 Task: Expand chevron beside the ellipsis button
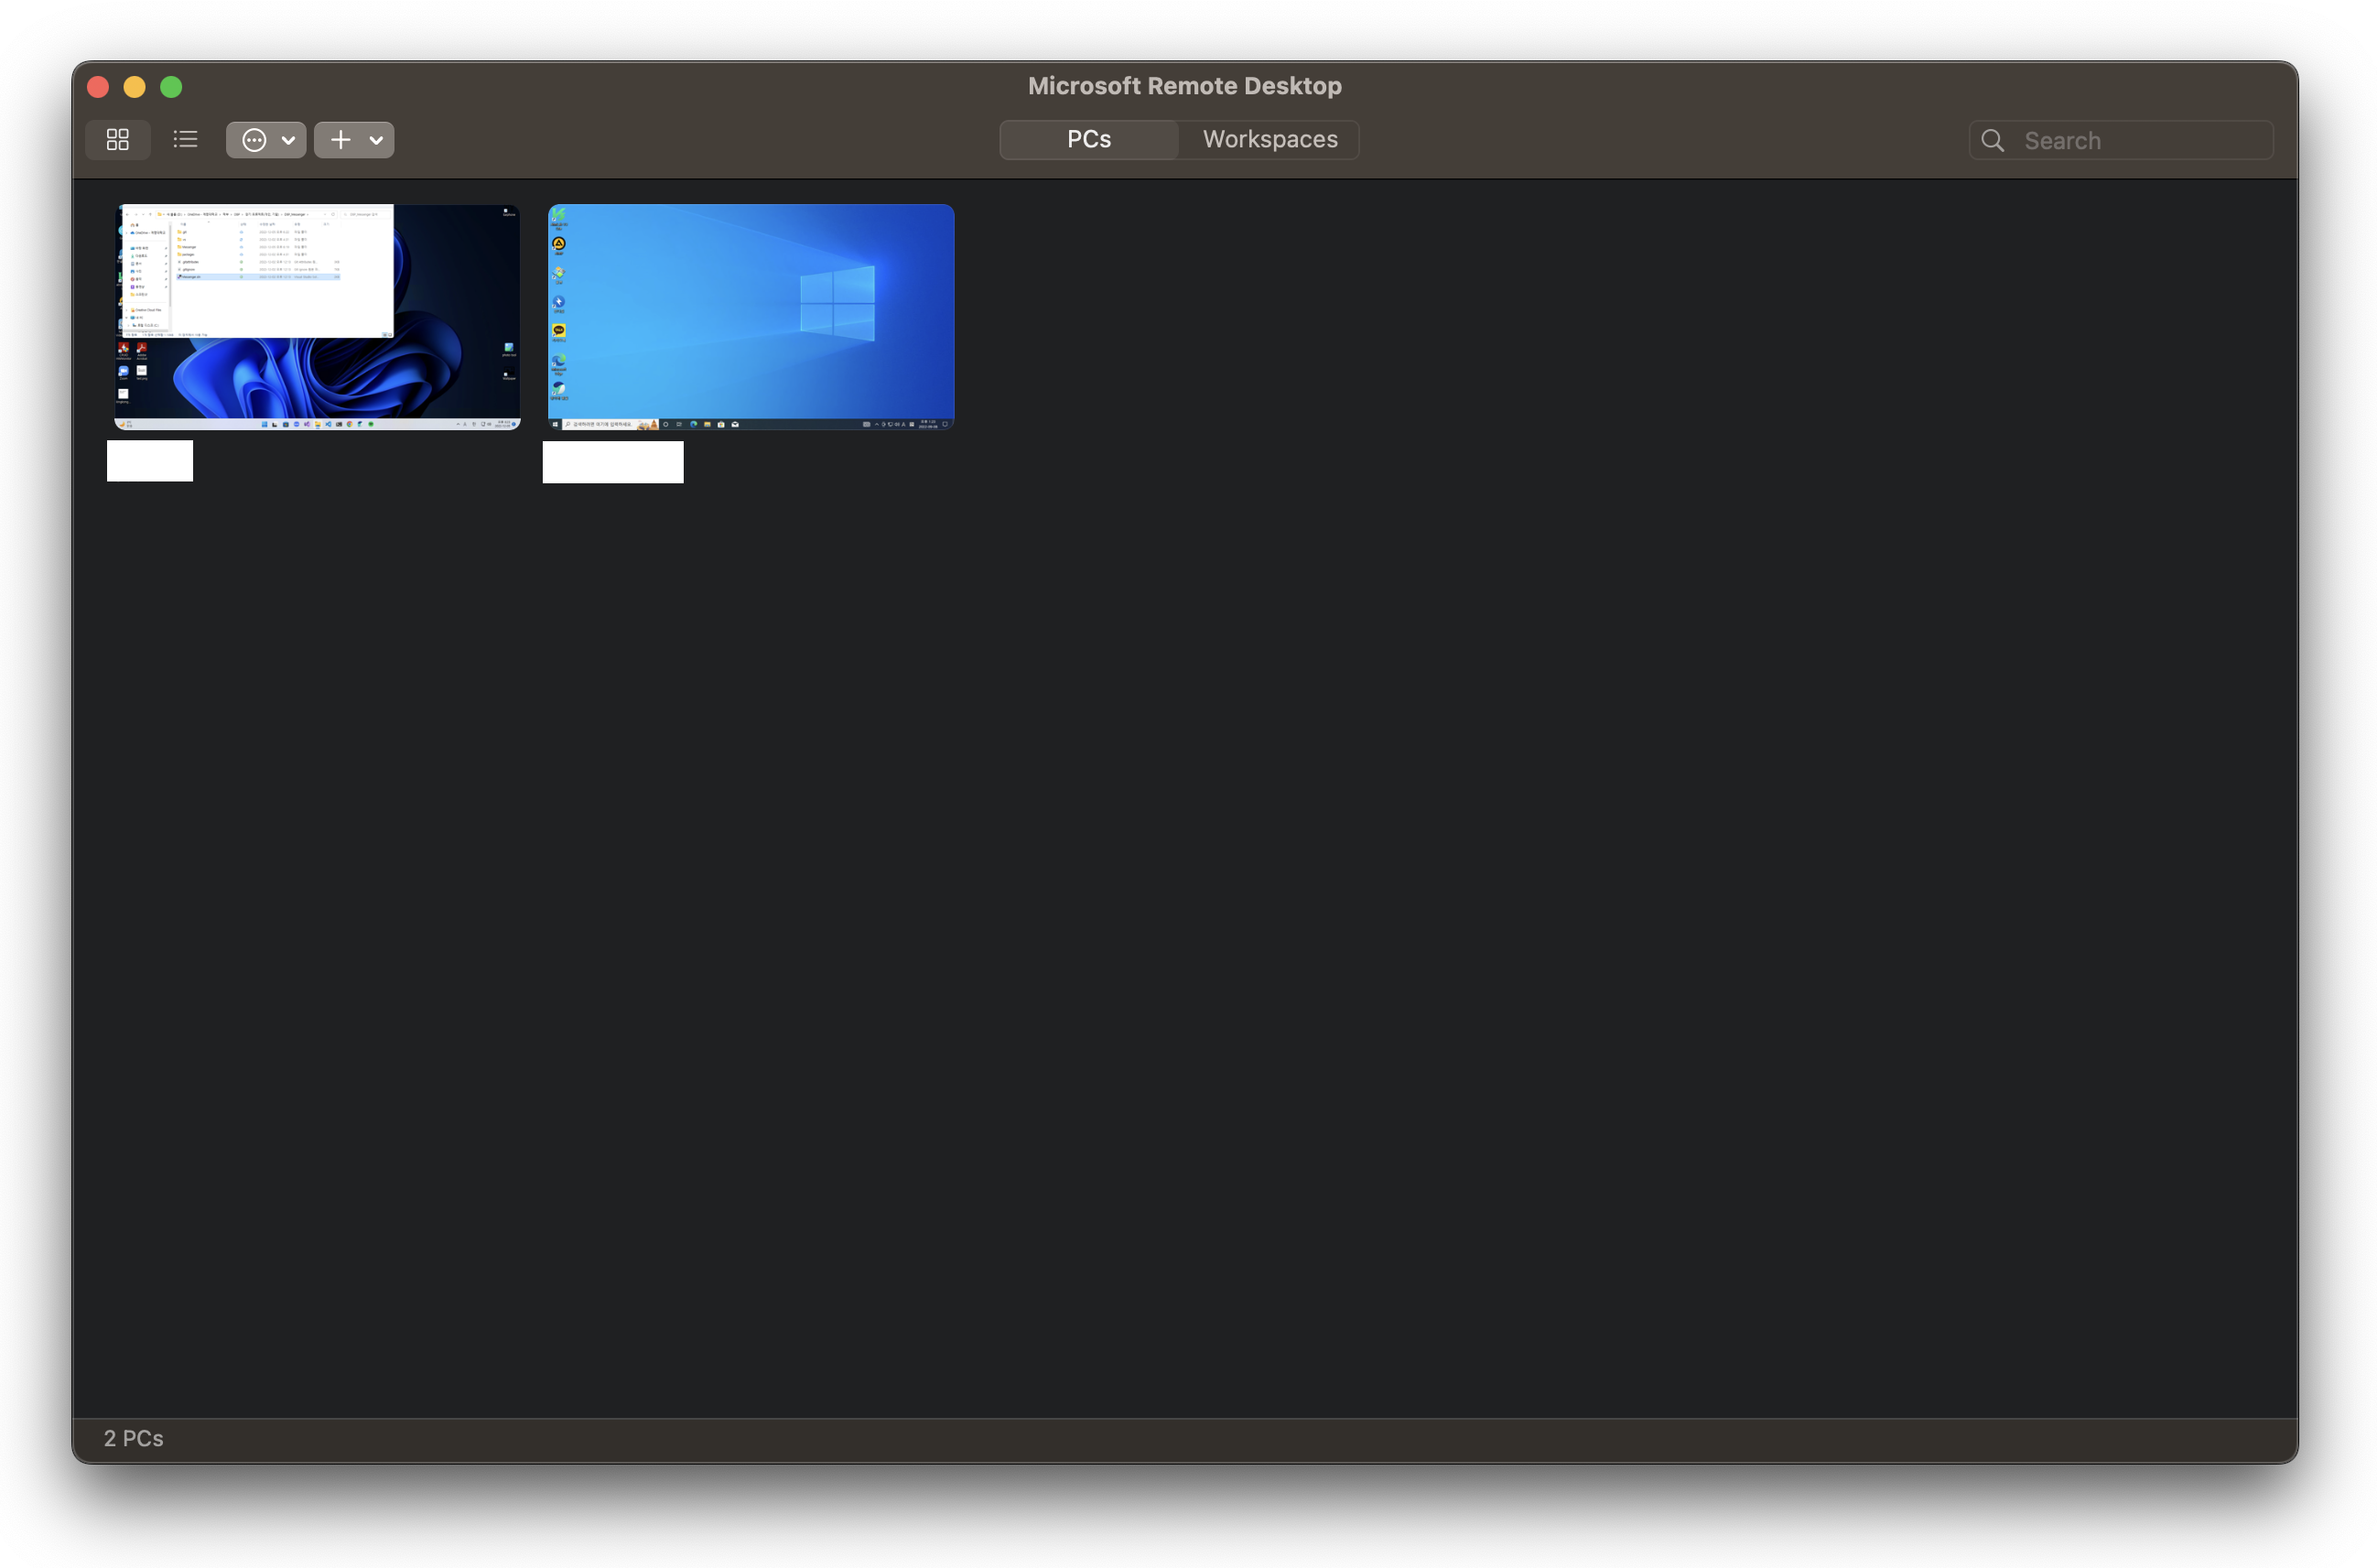click(x=288, y=140)
